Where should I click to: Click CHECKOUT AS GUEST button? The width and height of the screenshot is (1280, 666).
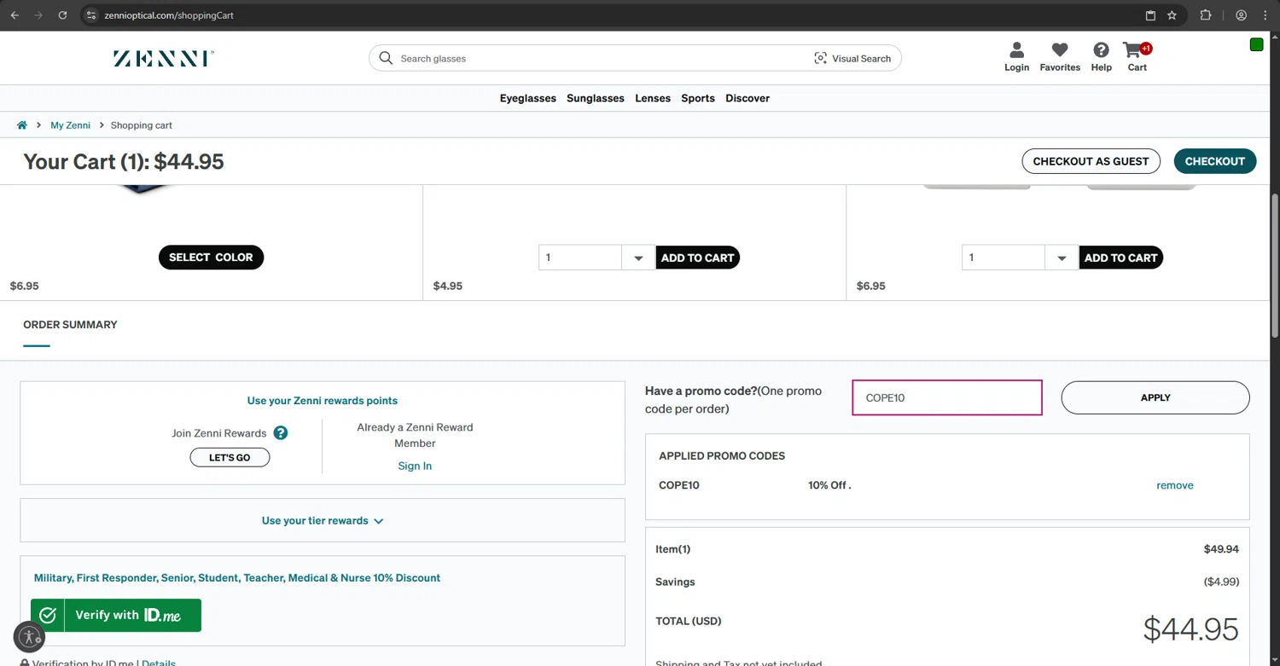tap(1091, 161)
